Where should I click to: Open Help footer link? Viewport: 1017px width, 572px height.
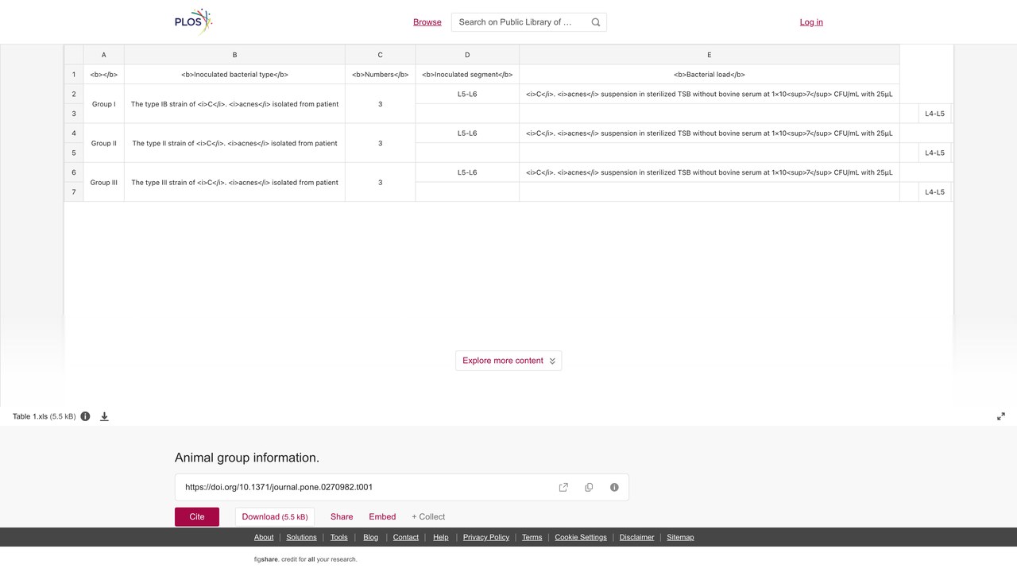pos(441,537)
